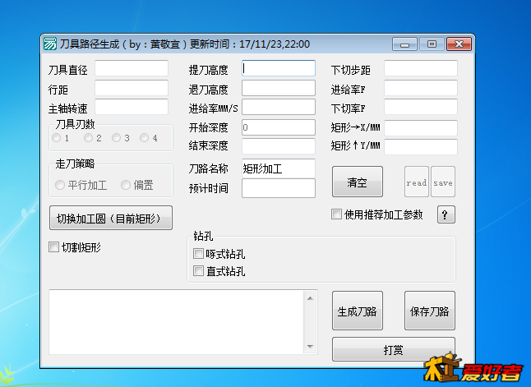
Task: Click 保存刀路 save toolpath button
Action: click(x=430, y=311)
